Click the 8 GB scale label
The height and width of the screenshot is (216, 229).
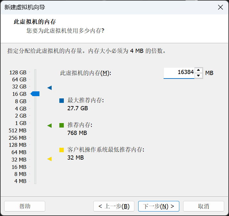click(21, 101)
